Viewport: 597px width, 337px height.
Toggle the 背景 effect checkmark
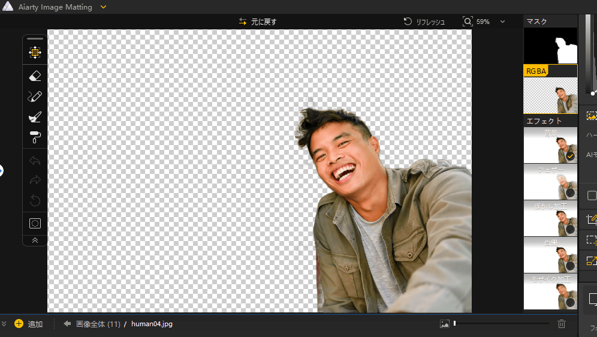tap(570, 156)
